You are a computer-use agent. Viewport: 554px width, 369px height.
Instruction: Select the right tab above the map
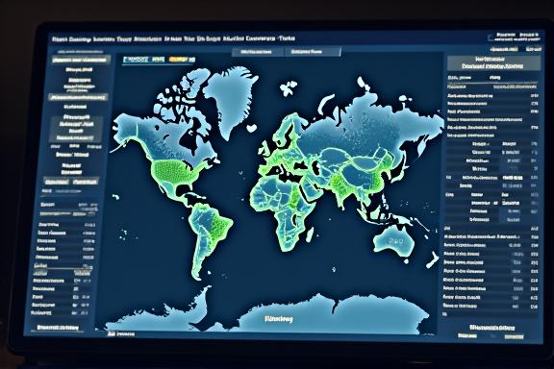click(x=313, y=52)
